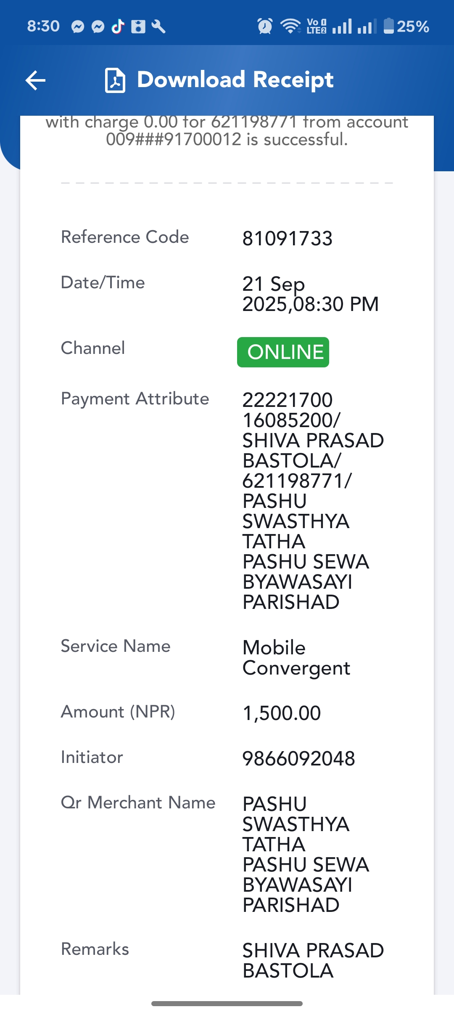Tap the Payment Attribute details text
The image size is (454, 1015).
pyautogui.click(x=313, y=501)
